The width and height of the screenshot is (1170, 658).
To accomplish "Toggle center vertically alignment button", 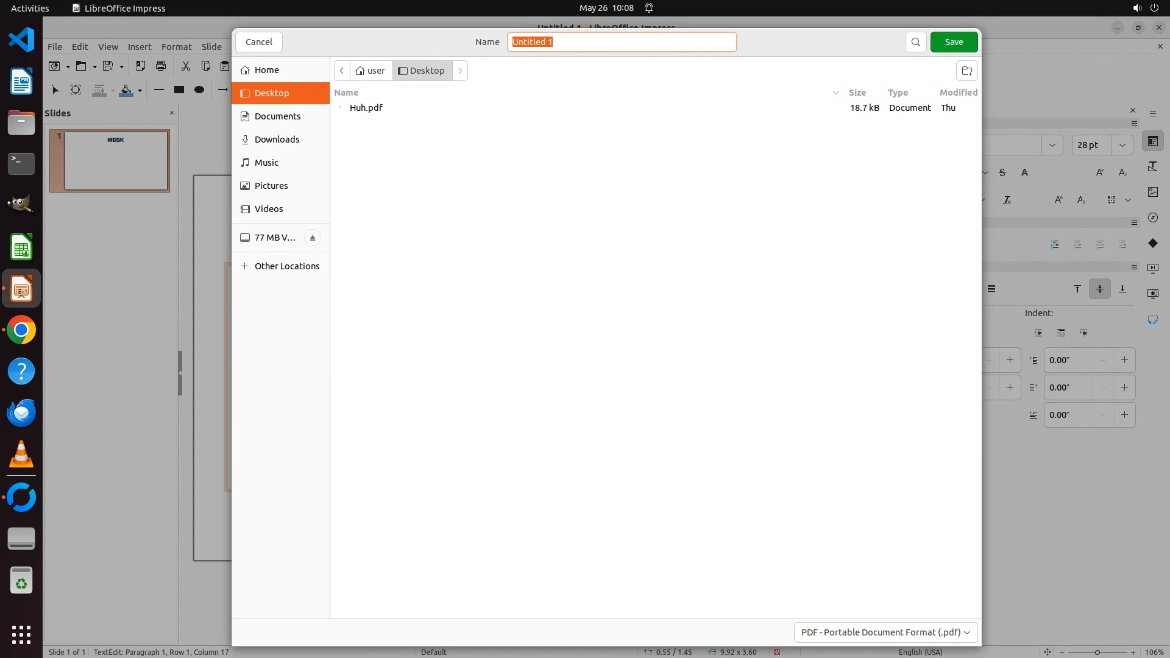I will [1100, 289].
